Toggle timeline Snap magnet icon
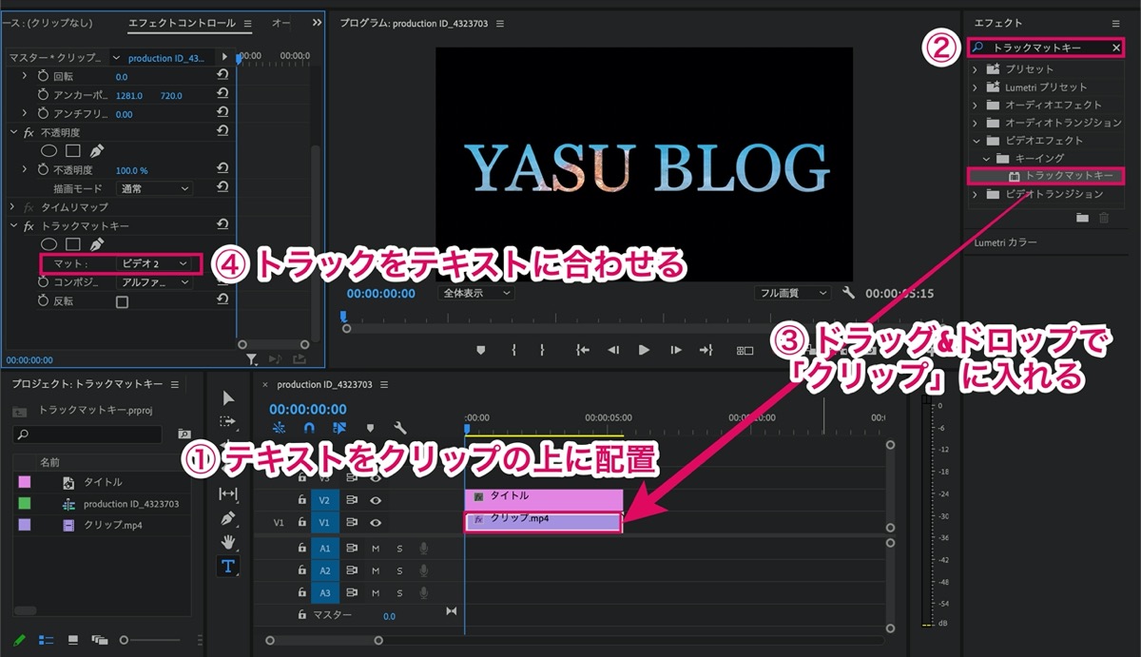The width and height of the screenshot is (1141, 657). click(x=309, y=428)
